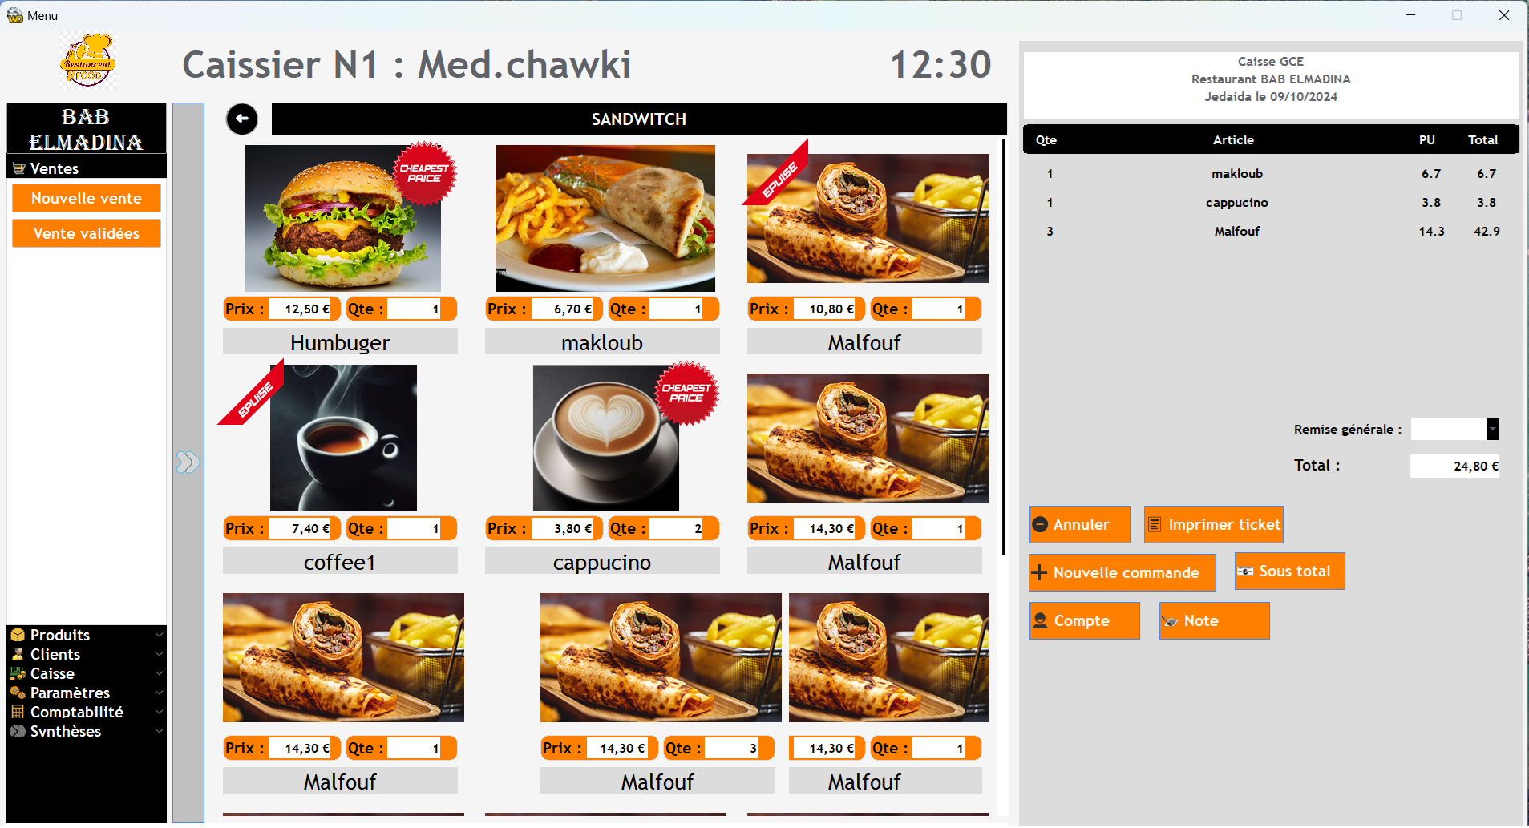Click the plus icon on Nouvelle commande
The image size is (1529, 828).
(1039, 573)
